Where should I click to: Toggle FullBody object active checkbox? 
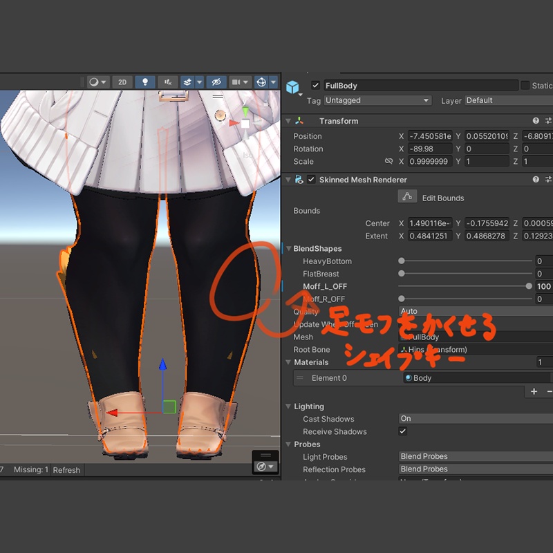pyautogui.click(x=315, y=85)
